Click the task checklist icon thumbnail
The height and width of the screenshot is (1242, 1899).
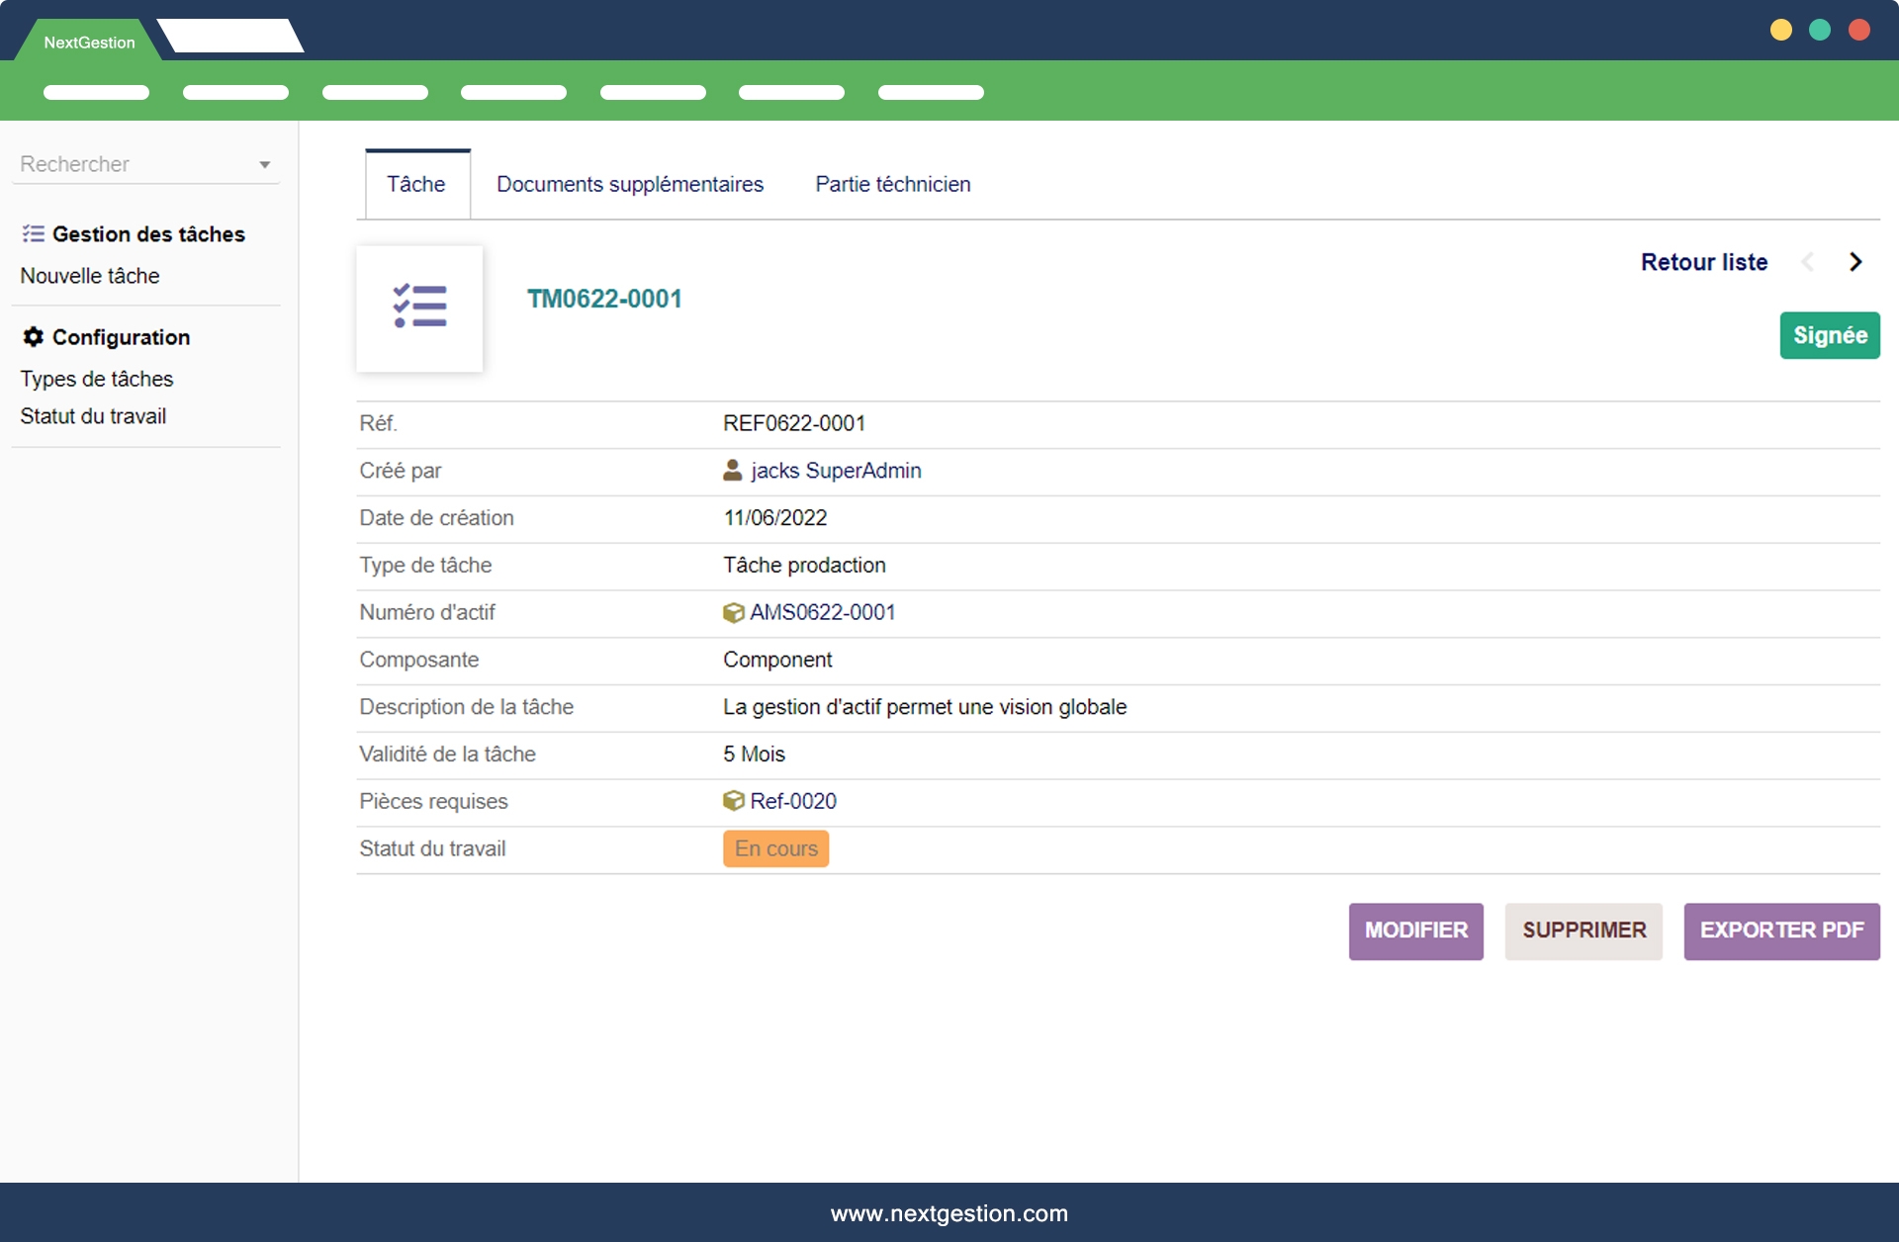419,309
